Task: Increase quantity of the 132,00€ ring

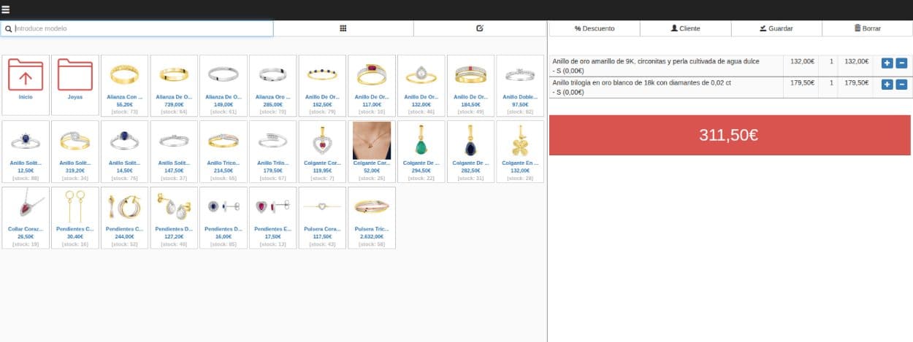Action: click(x=887, y=63)
